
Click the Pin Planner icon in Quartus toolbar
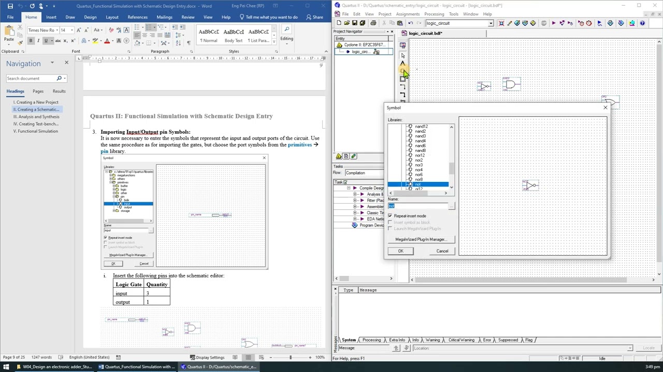525,23
